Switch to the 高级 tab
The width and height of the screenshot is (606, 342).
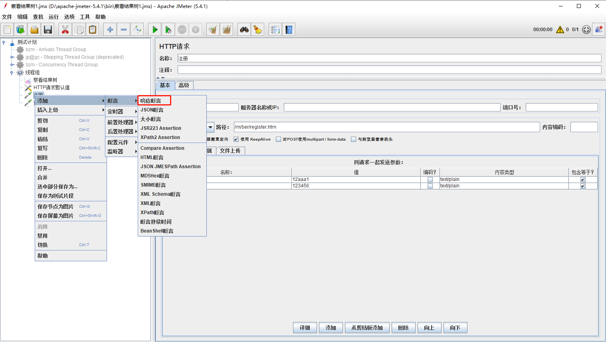(x=184, y=85)
